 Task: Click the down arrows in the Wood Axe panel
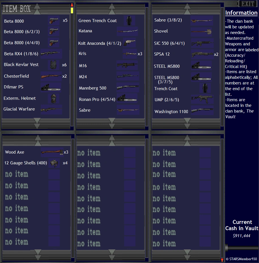(x=38, y=254)
